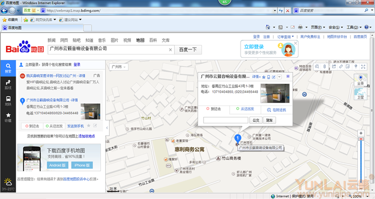The image size is (375, 199).
Task: Click the map zoom level slider handle
Action: tap(361, 139)
